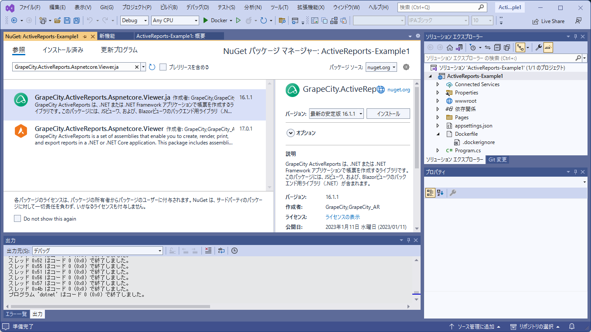Open the new project icon in the toolbar
The height and width of the screenshot is (332, 591).
point(43,20)
